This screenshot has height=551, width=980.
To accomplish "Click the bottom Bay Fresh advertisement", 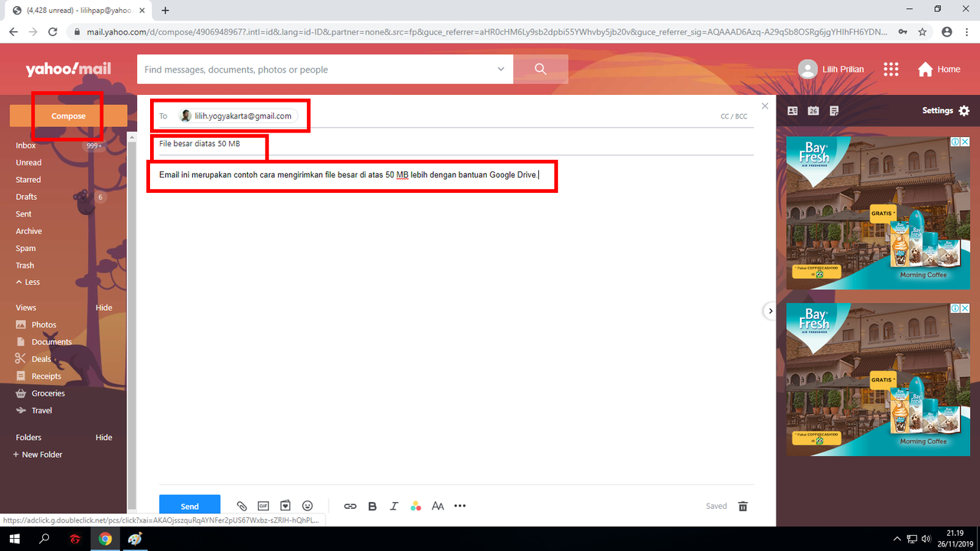I will point(878,380).
